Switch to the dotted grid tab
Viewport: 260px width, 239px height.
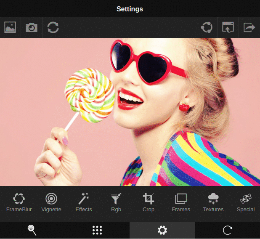coord(97,230)
